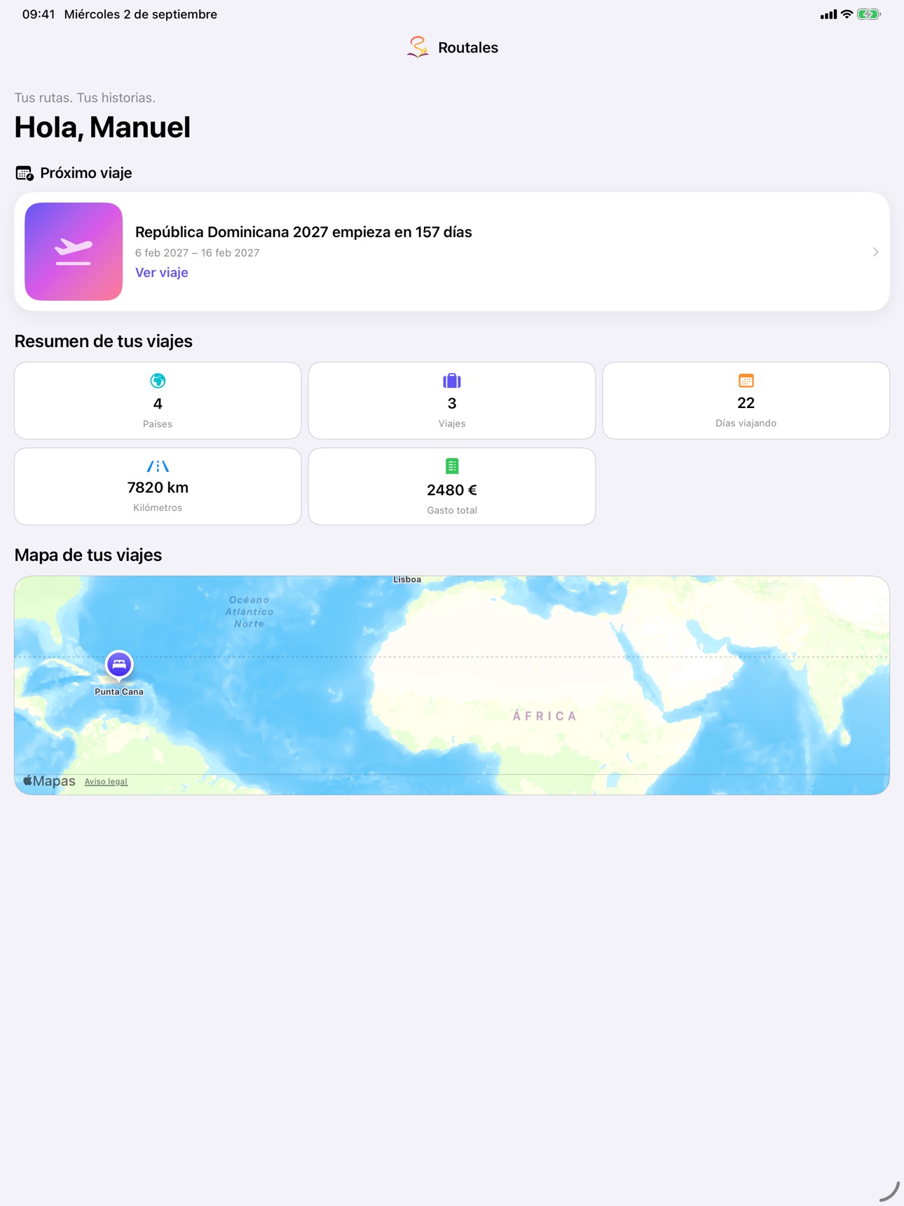Screen dimensions: 904x1206
Task: Click the 'Países' label
Action: (x=158, y=424)
